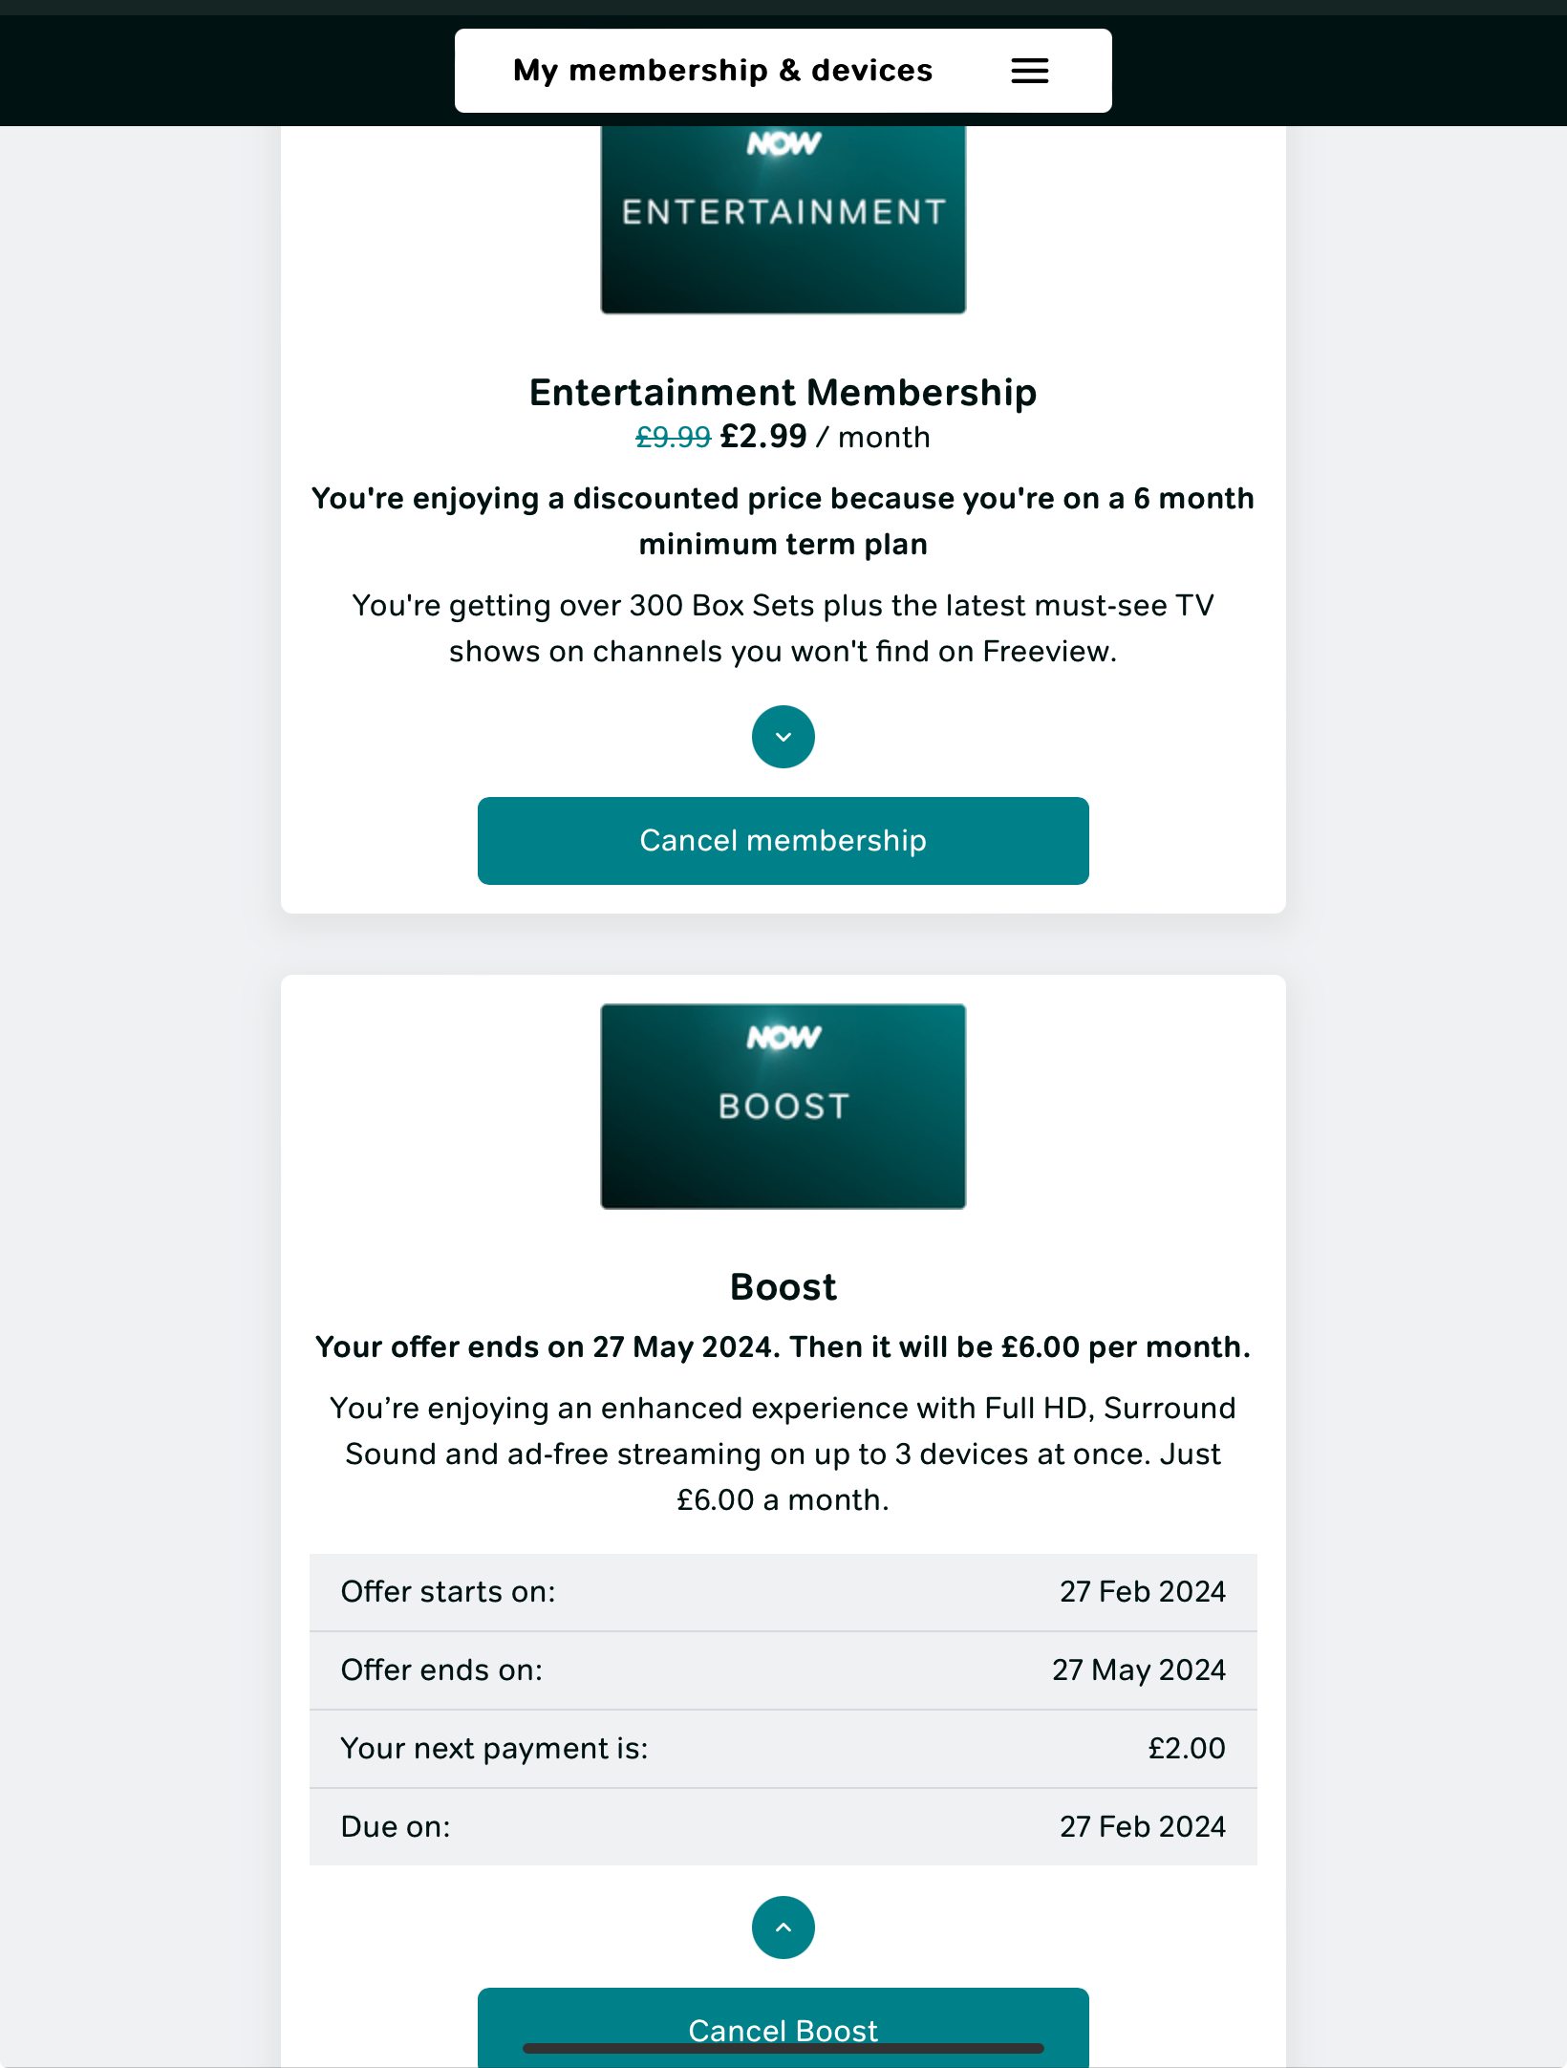Click the down chevron circle under Entertainment description
This screenshot has width=1567, height=2068.
[x=783, y=736]
